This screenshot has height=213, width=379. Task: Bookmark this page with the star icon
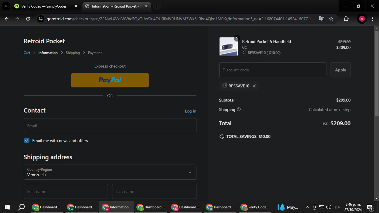331,19
